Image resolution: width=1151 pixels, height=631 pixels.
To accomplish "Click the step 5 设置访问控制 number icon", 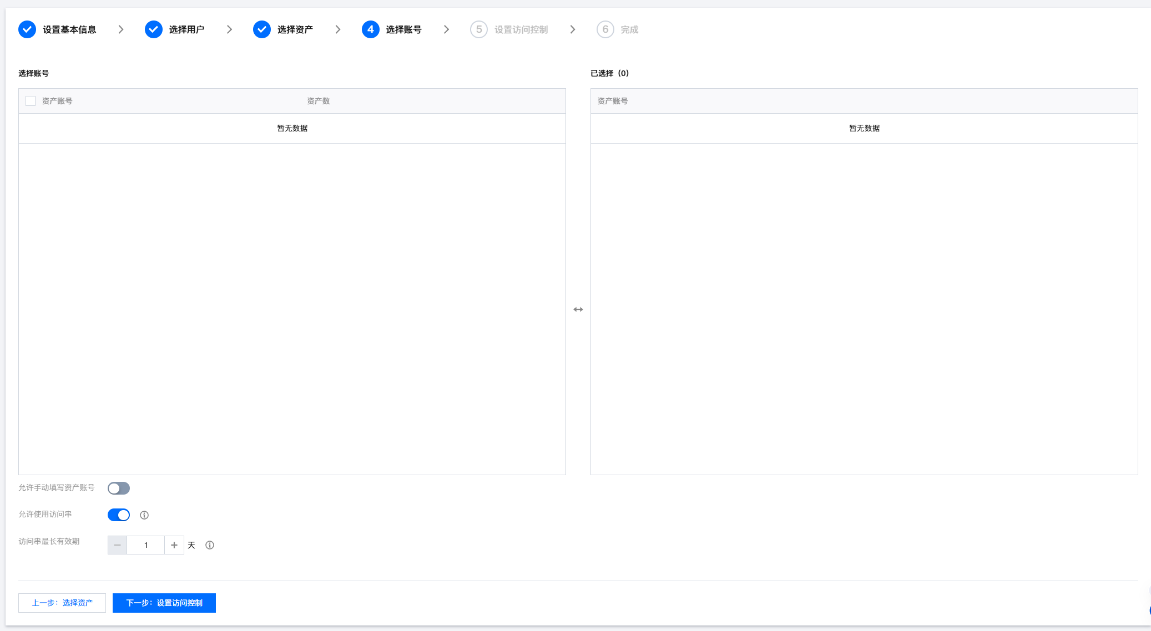I will tap(479, 29).
